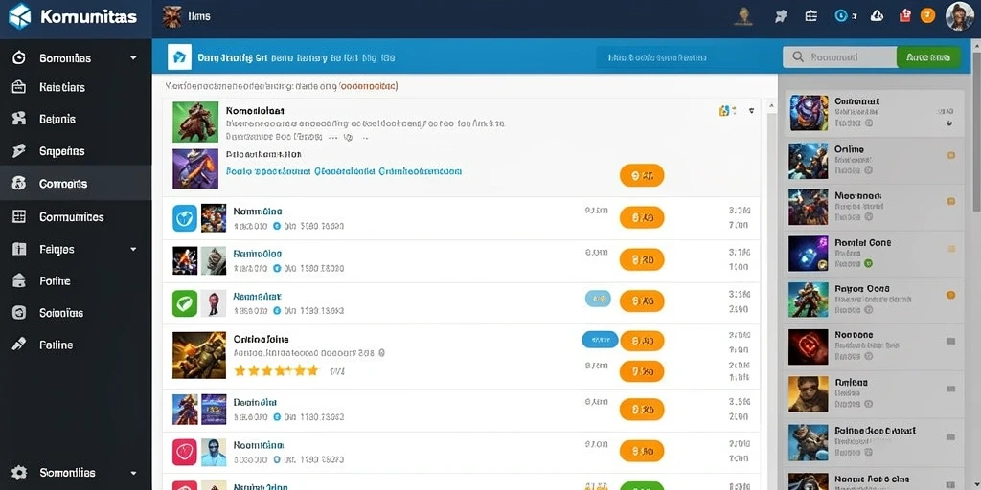Click the blue clock circle icon in top bar

841,16
